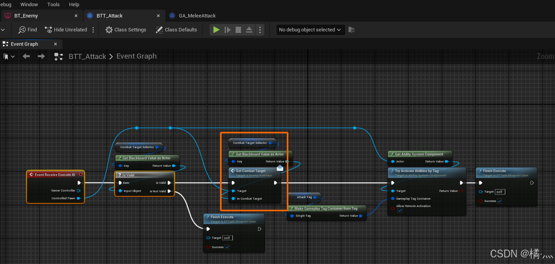Click the red delegate pin on Event Receive Execute AI
Viewport: 555px width, 264px height.
tap(80, 175)
